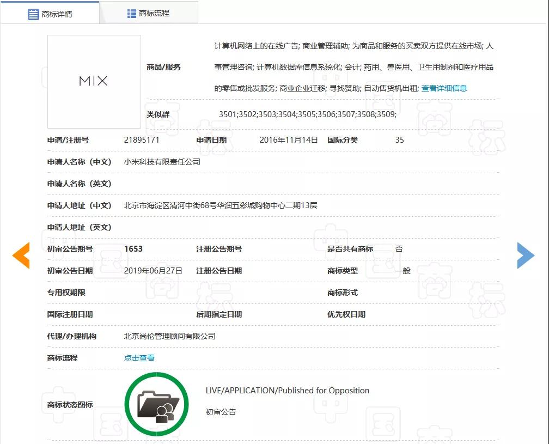Select international class value 35
The image size is (549, 444).
click(400, 140)
